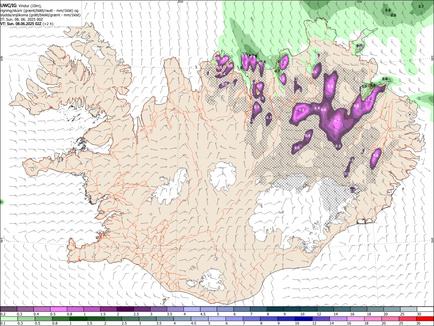434x326 pixels.
Task: Pick the top legend dark teal swatch between 8 and 9
Action: tap(275, 309)
